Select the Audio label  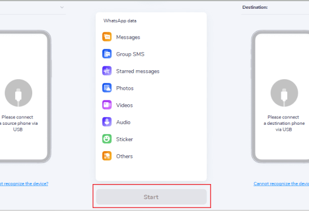tap(123, 122)
